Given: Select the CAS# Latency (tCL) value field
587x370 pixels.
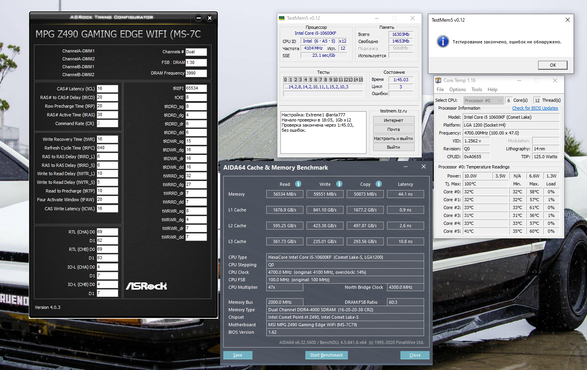Looking at the screenshot, I should (107, 89).
